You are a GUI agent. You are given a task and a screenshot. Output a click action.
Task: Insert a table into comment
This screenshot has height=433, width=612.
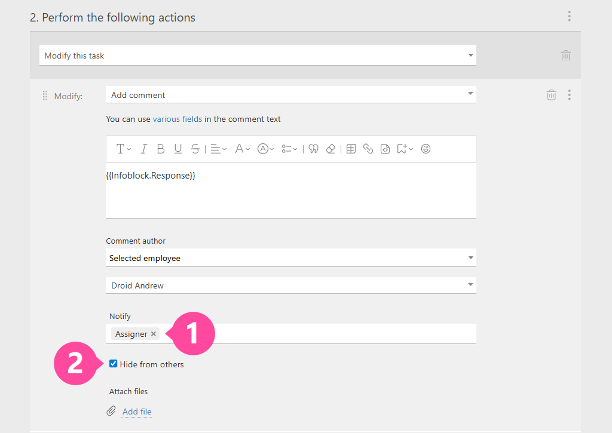pyautogui.click(x=351, y=149)
